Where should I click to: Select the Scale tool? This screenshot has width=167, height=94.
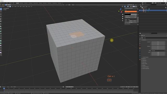pos(1,19)
